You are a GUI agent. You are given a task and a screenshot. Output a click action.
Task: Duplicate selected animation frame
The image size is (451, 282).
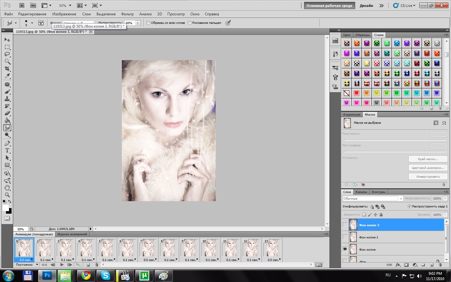88,265
